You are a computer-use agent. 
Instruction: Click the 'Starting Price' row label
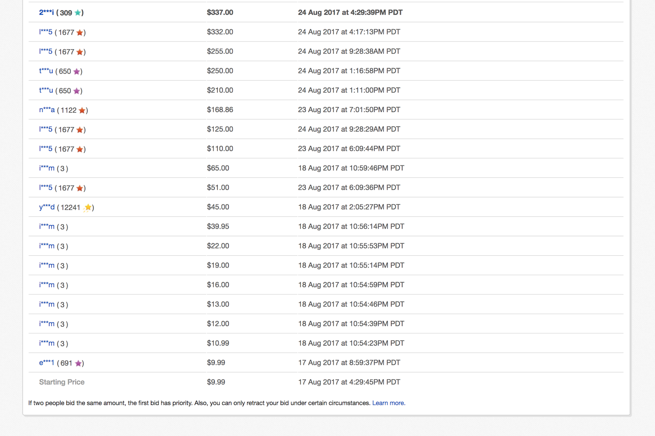point(62,382)
